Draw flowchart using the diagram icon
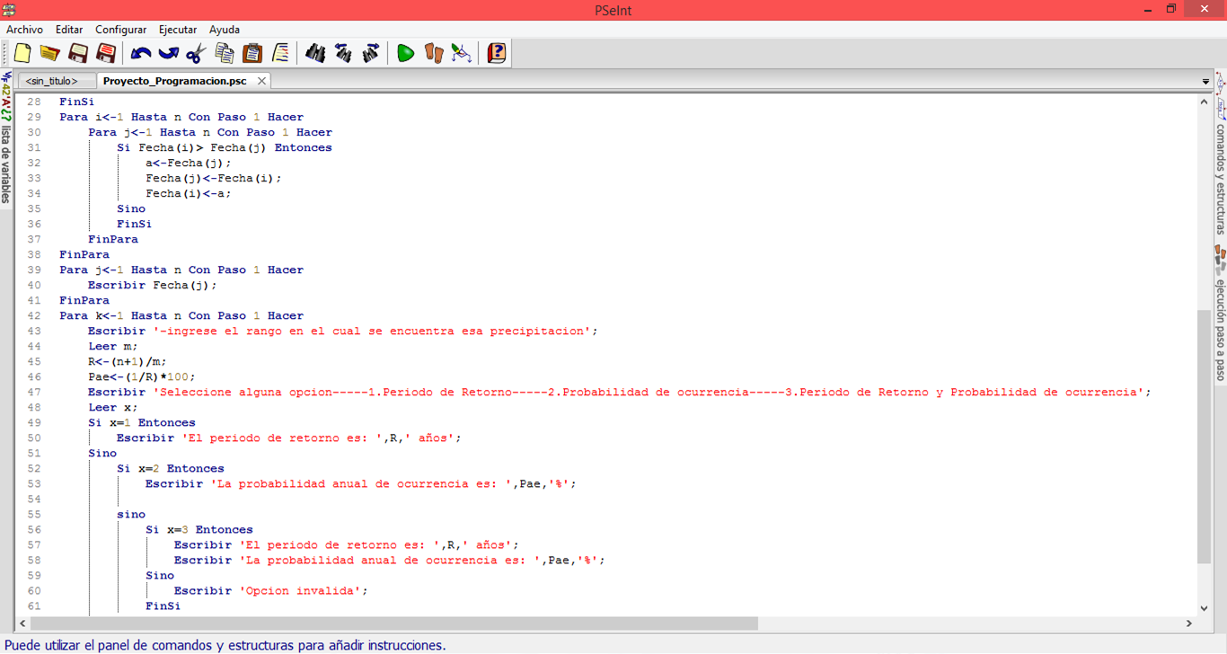The image size is (1227, 654). pos(462,53)
